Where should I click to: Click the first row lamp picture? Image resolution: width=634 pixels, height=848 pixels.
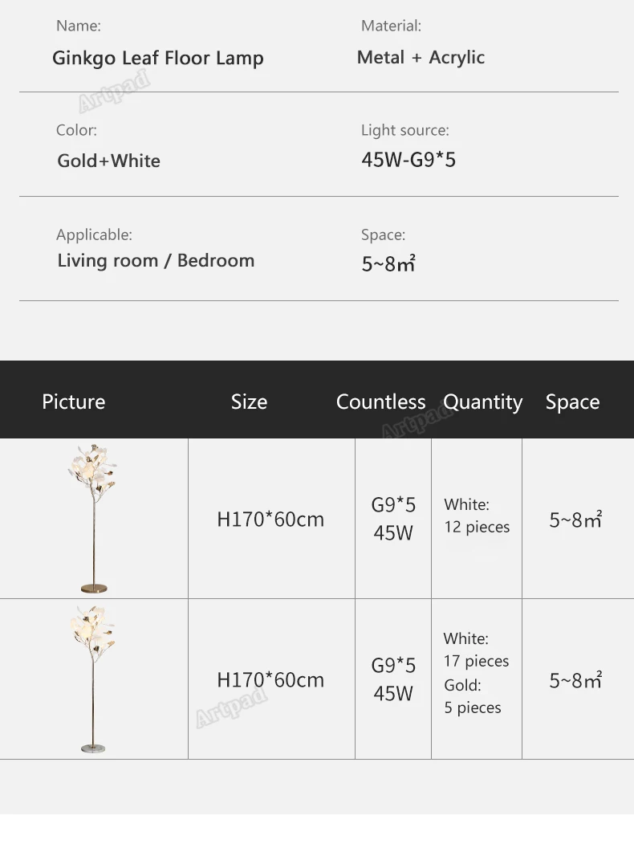(x=93, y=518)
